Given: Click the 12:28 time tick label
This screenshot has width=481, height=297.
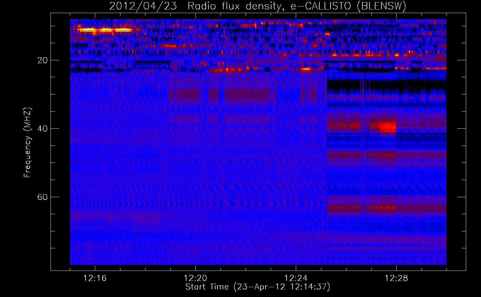Looking at the screenshot, I should point(396,278).
